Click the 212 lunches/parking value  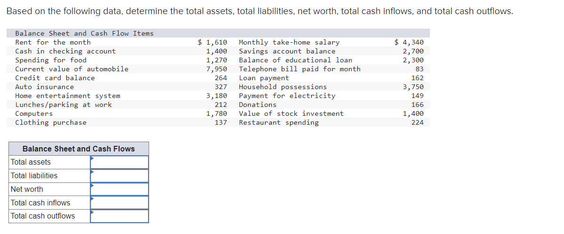click(221, 105)
